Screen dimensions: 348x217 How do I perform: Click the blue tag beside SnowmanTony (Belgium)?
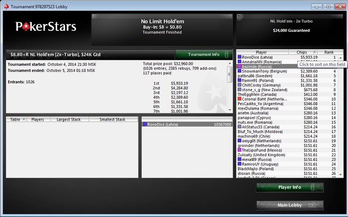coord(240,71)
